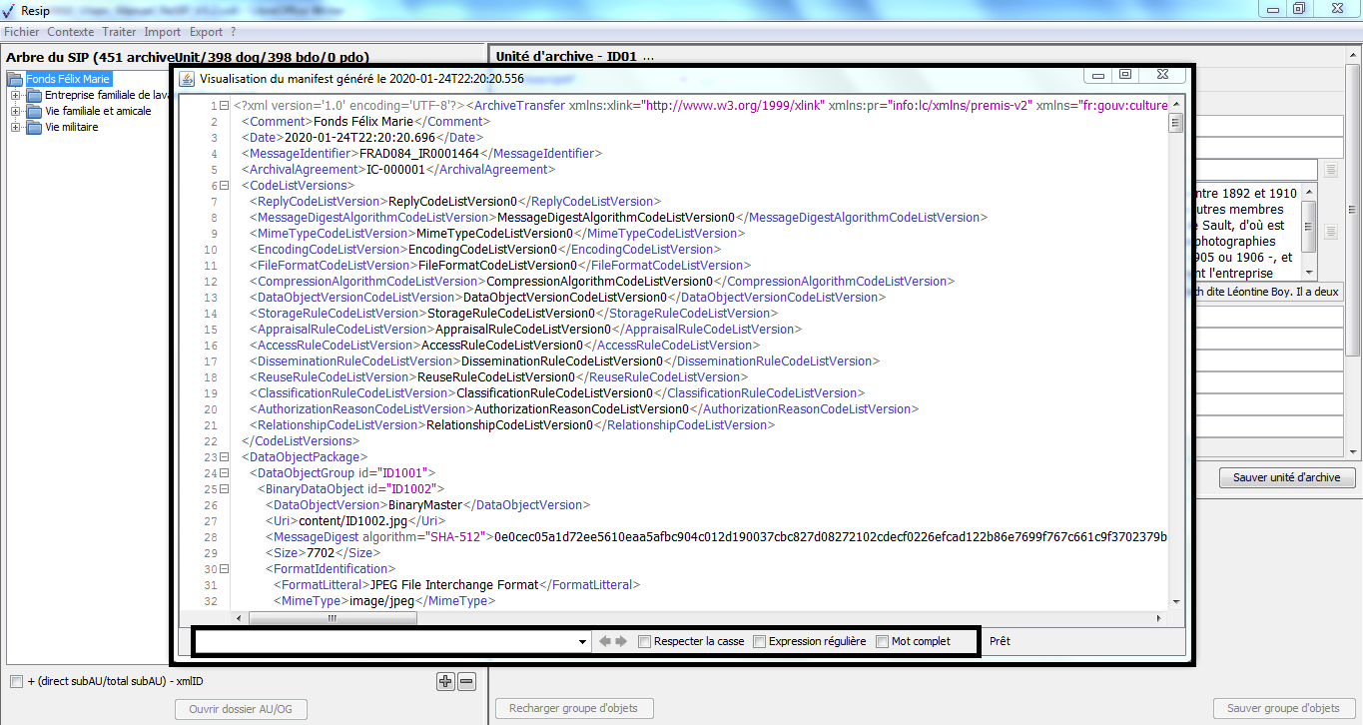Click the plus icon below the SIP tree
The image size is (1363, 725).
click(x=445, y=682)
